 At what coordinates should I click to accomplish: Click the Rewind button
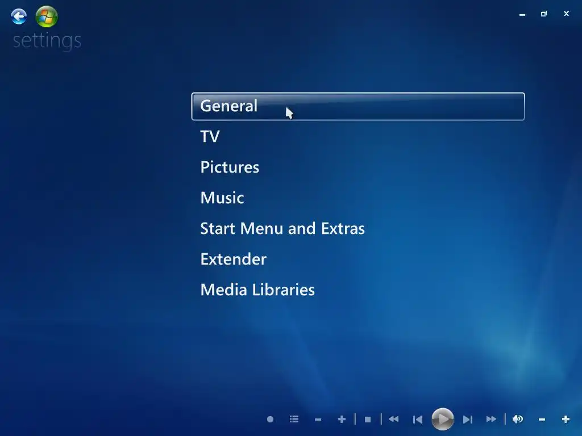coord(393,420)
